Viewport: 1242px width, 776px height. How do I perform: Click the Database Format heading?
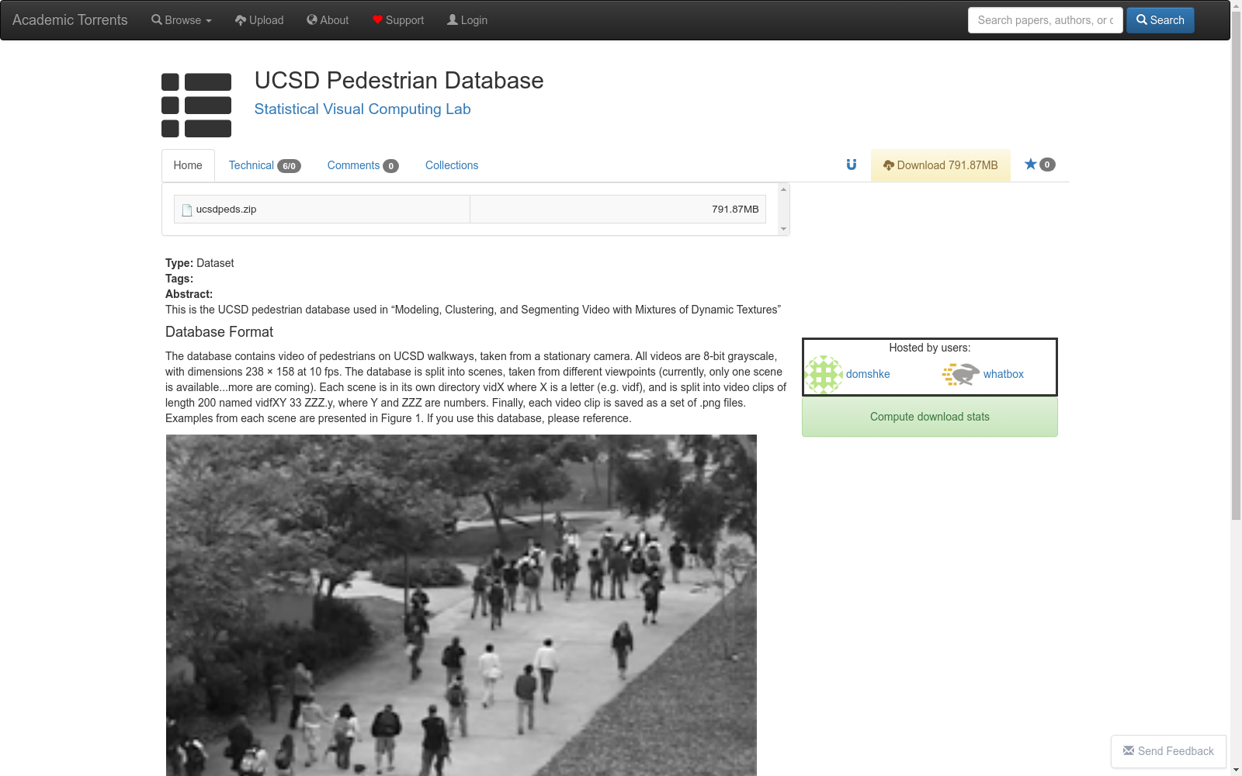click(x=219, y=332)
